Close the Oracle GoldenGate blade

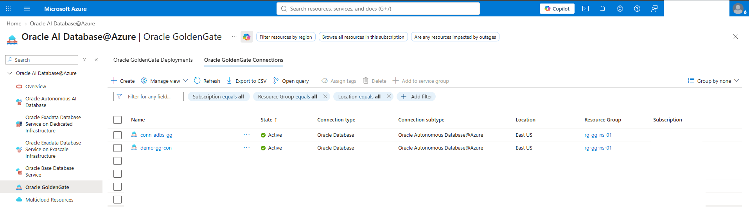pos(736,37)
